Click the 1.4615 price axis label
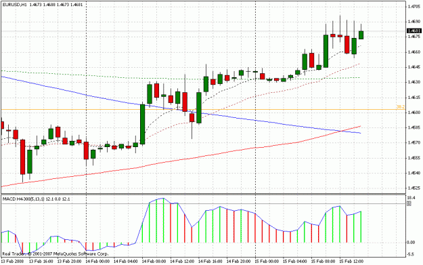Image resolution: width=423 pixels, height=265 pixels. point(414,97)
